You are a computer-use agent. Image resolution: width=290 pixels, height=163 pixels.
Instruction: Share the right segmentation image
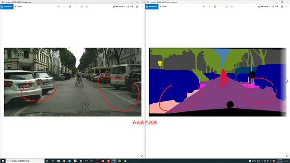coord(275,7)
